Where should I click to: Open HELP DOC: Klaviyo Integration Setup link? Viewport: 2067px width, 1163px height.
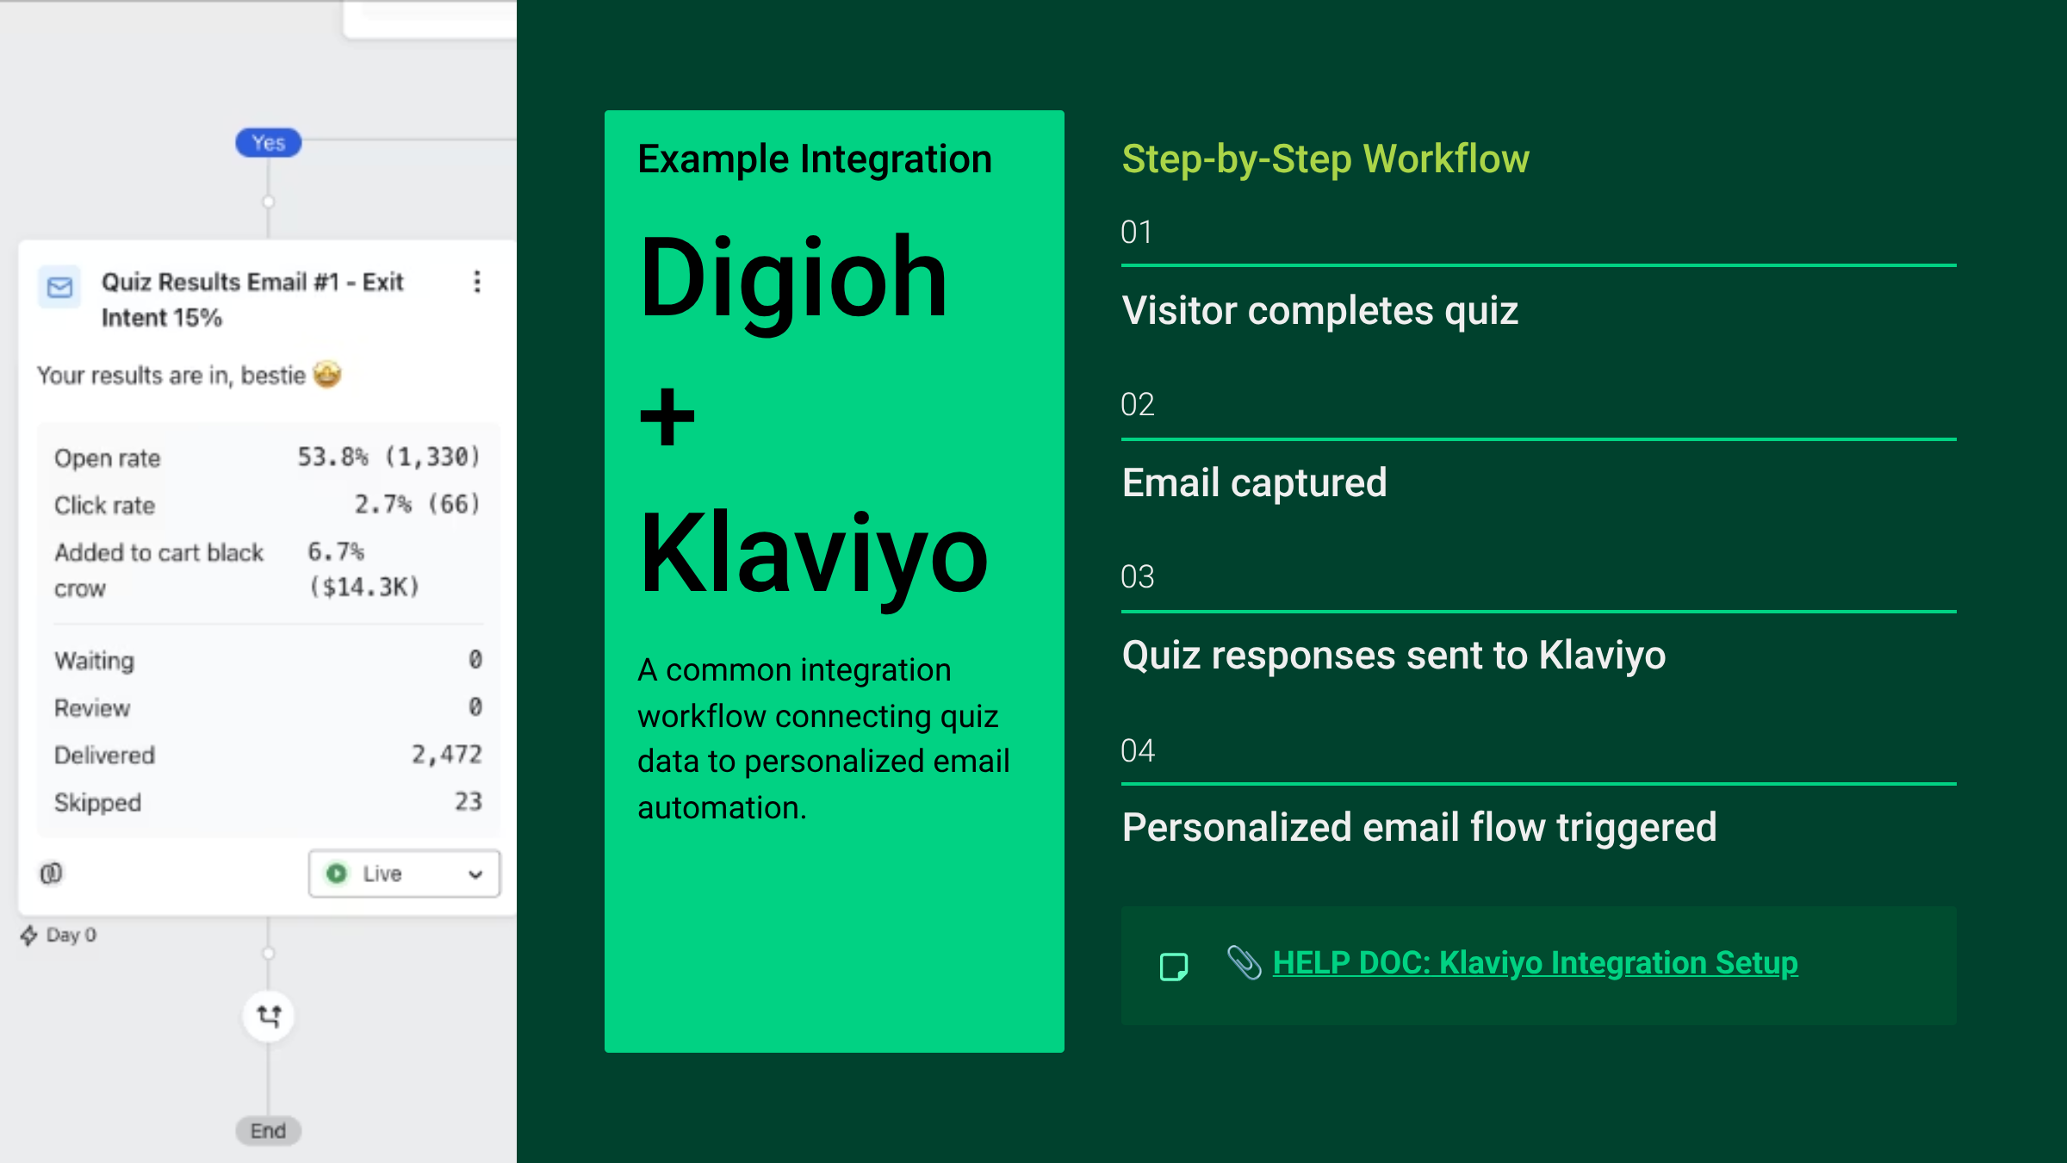click(x=1535, y=962)
